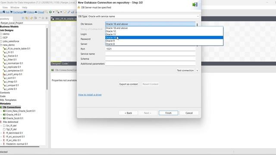Expand the Conn_New_Oracle_Scott tree node
The width and height of the screenshot is (276, 155).
pyautogui.click(x=1, y=111)
